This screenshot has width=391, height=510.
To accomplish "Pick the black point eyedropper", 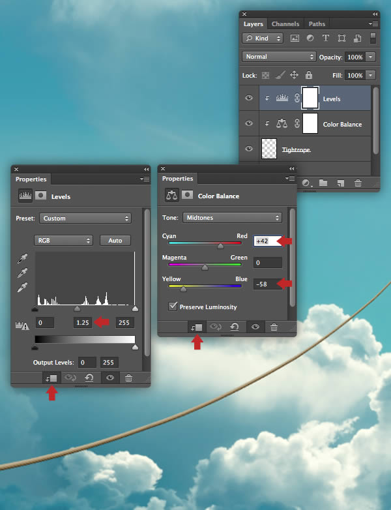I will (22, 258).
